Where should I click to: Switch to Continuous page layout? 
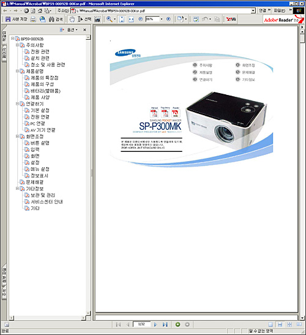(x=280, y=325)
